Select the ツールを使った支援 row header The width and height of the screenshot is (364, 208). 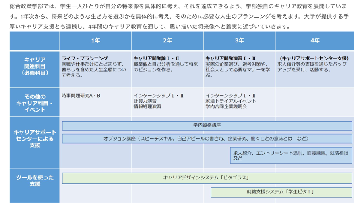pos(35,181)
